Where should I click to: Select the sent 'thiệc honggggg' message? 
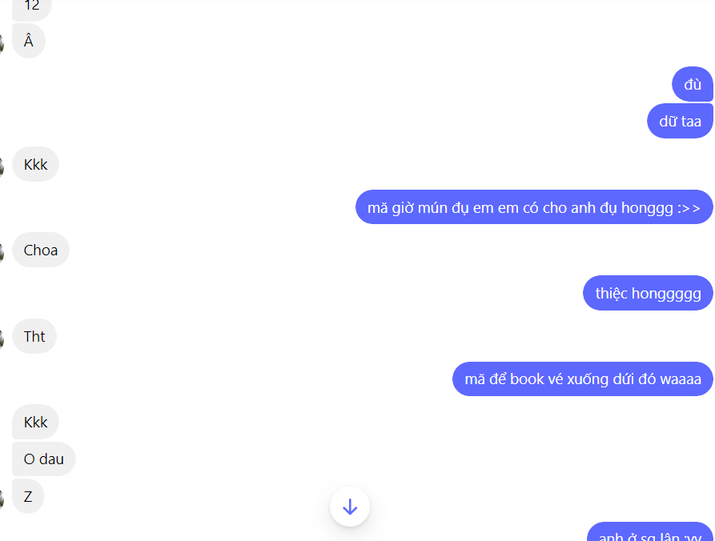pos(648,293)
